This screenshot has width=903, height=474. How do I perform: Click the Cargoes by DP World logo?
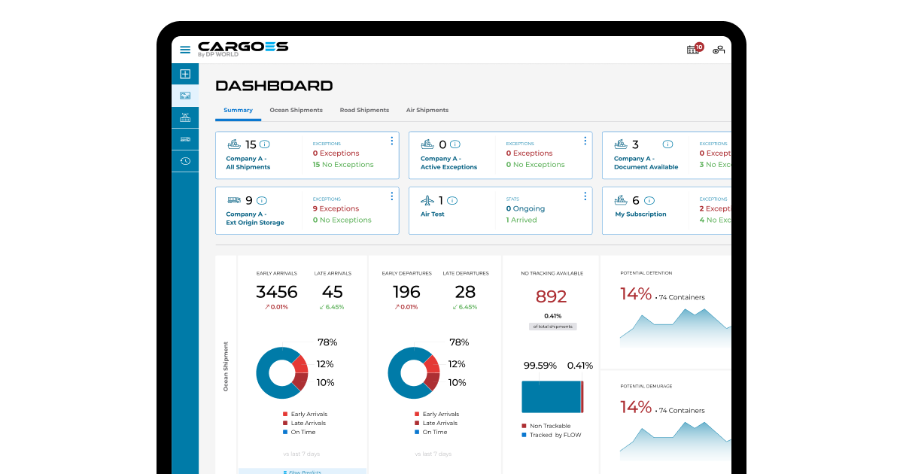pos(243,49)
